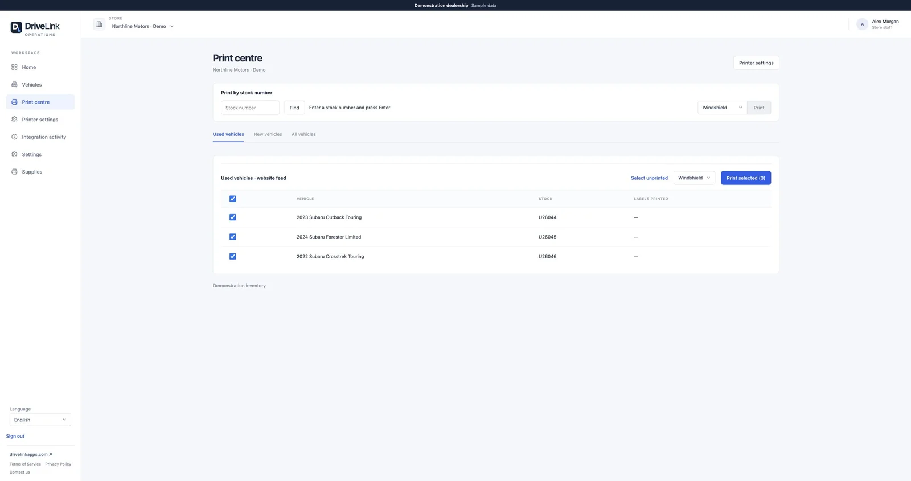Click the Home grid icon in sidebar

coord(14,67)
